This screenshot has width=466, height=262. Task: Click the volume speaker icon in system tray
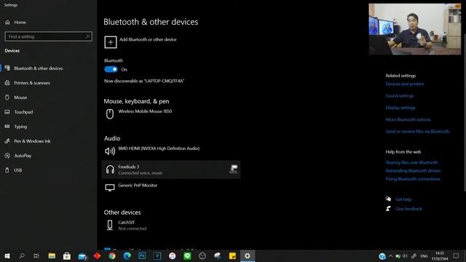tap(405, 255)
